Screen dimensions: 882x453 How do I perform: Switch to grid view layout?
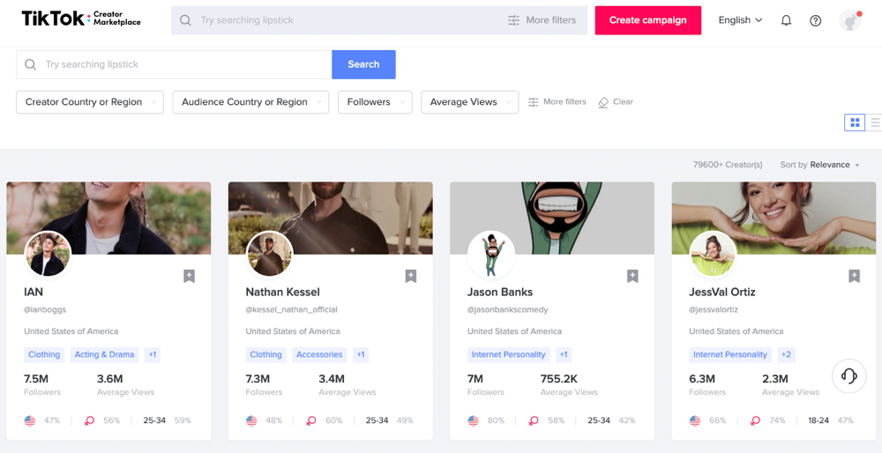click(855, 122)
